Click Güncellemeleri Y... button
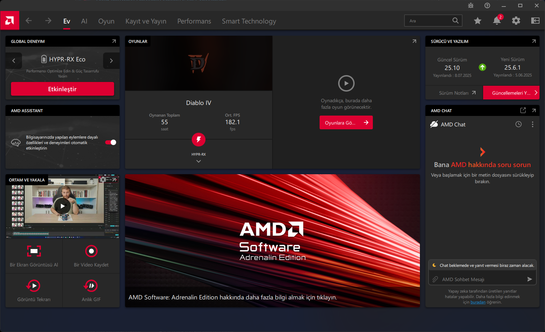The height and width of the screenshot is (332, 545). coord(511,93)
